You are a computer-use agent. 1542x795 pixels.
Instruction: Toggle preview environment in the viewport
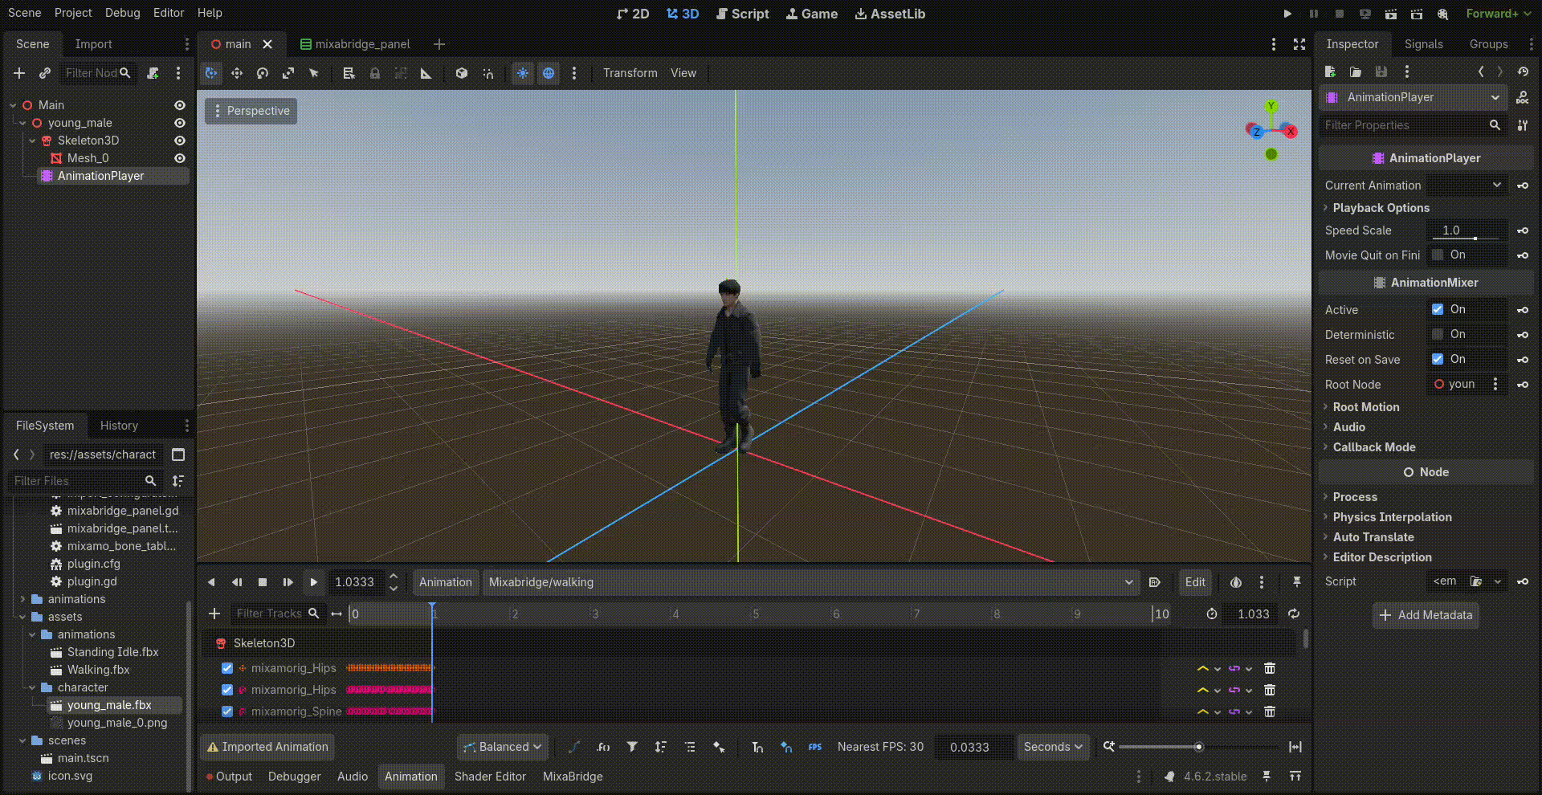coord(549,73)
